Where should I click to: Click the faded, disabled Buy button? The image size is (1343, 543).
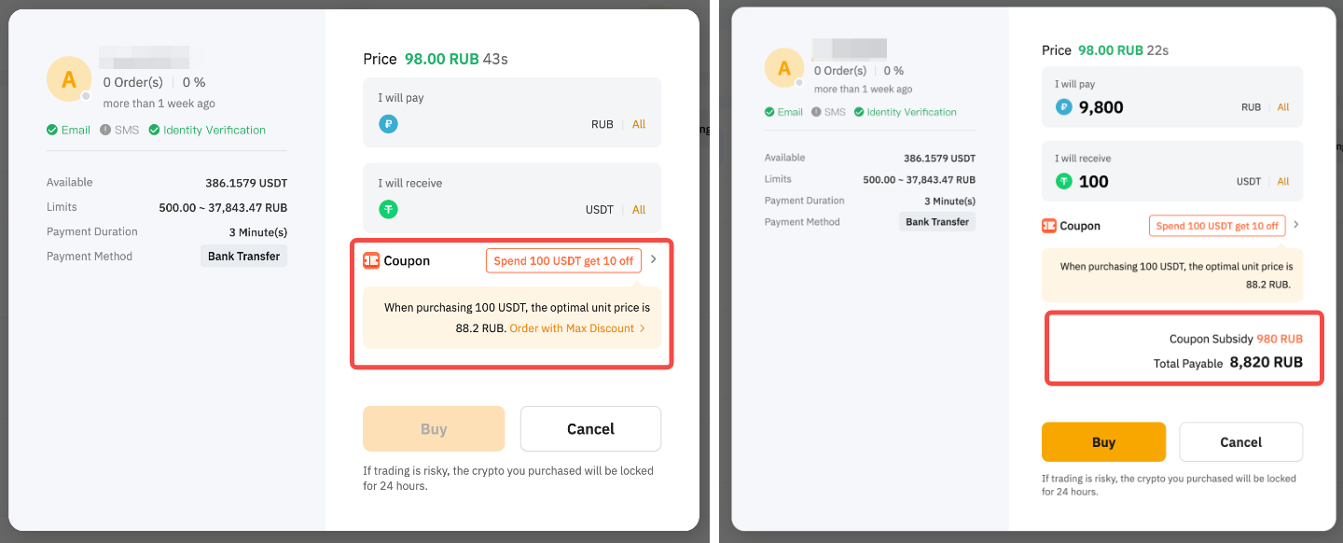(x=434, y=429)
